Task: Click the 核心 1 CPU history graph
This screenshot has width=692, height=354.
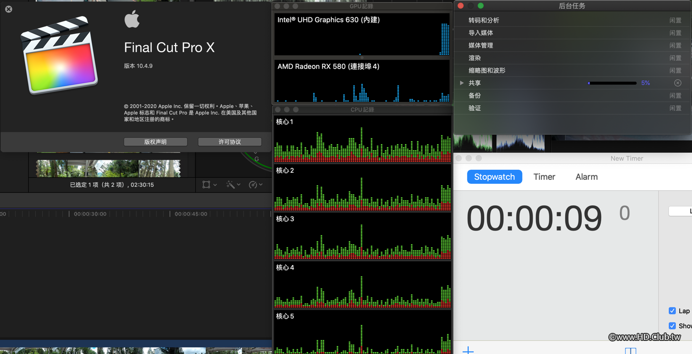Action: (x=362, y=139)
